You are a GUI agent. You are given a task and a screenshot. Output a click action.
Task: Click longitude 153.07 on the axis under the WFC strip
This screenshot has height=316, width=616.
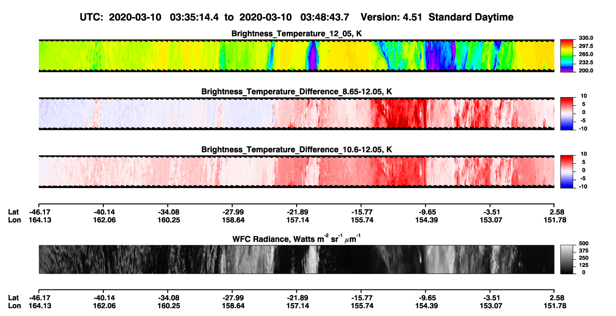tap(490, 306)
